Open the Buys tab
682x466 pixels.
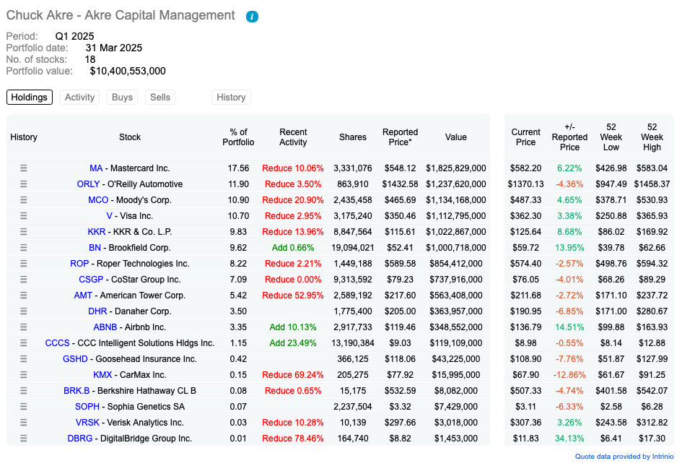click(122, 97)
